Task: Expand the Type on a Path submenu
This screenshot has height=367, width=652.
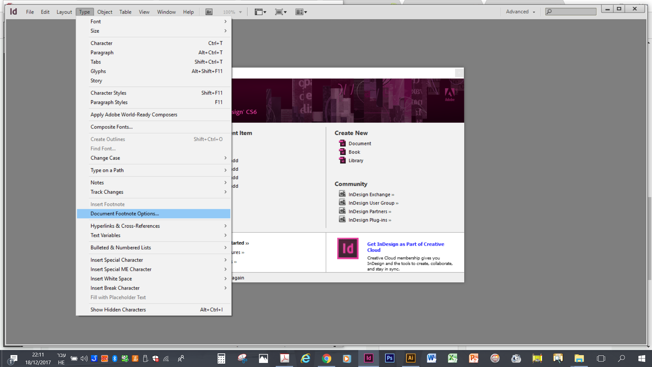Action: (x=153, y=170)
